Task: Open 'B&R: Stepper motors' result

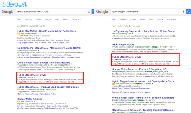Action: point(123,44)
